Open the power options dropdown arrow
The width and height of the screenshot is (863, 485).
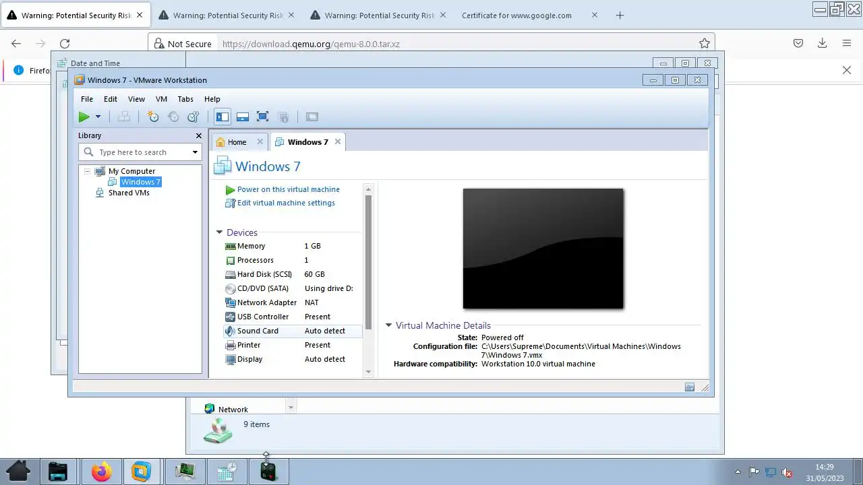point(98,117)
